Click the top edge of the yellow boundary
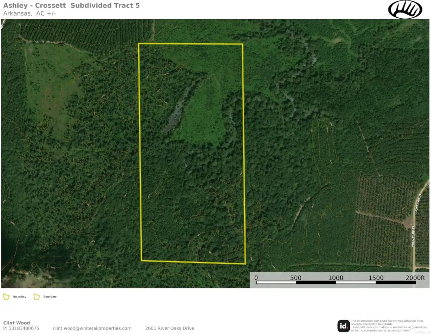The image size is (431, 334). [190, 44]
